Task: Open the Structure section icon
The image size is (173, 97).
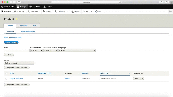Action: [15, 11]
